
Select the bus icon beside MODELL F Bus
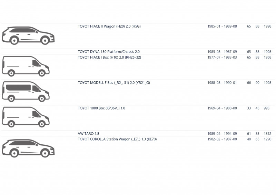(26, 91)
